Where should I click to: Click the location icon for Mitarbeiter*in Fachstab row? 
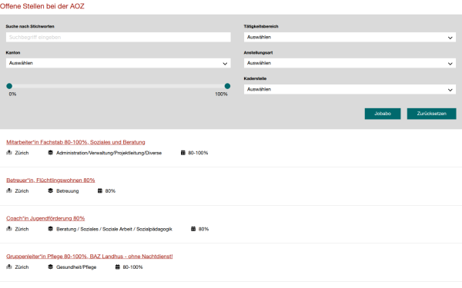point(9,153)
